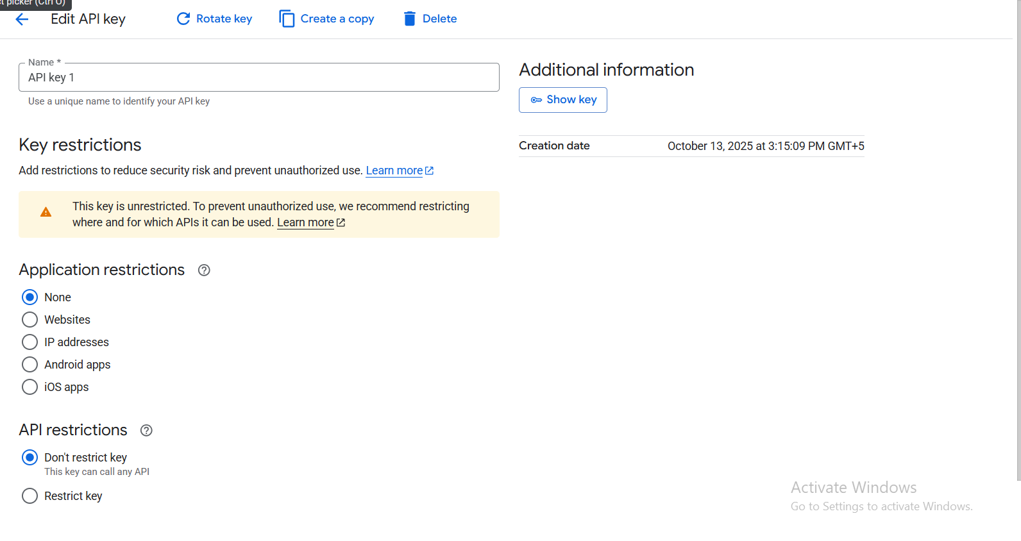The image size is (1021, 541).
Task: Select Android apps restriction option
Action: 30,364
